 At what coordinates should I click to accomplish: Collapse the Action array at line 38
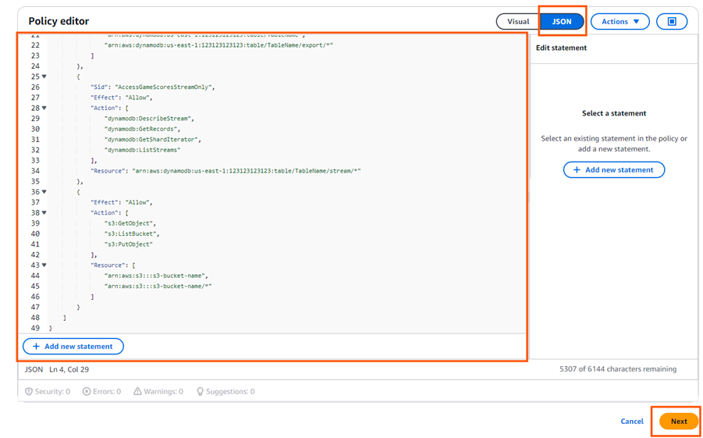(x=44, y=213)
